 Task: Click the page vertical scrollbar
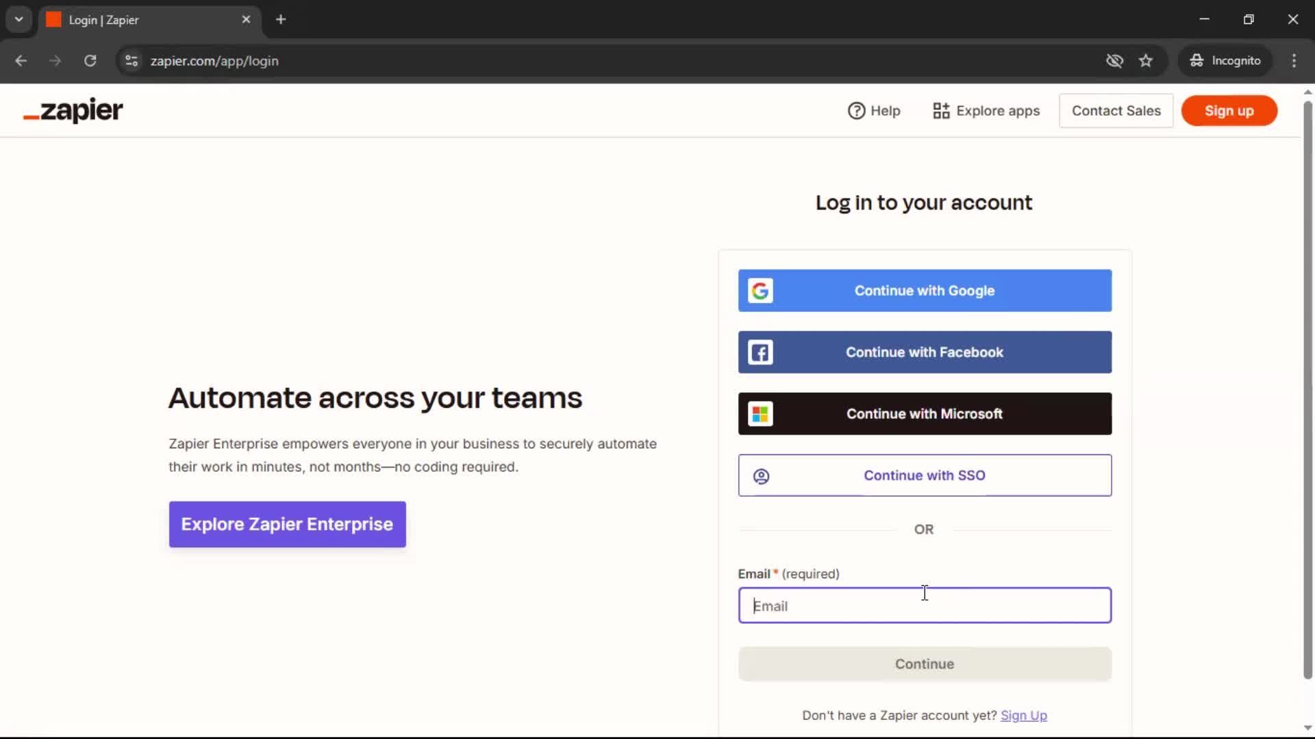[x=1307, y=390]
